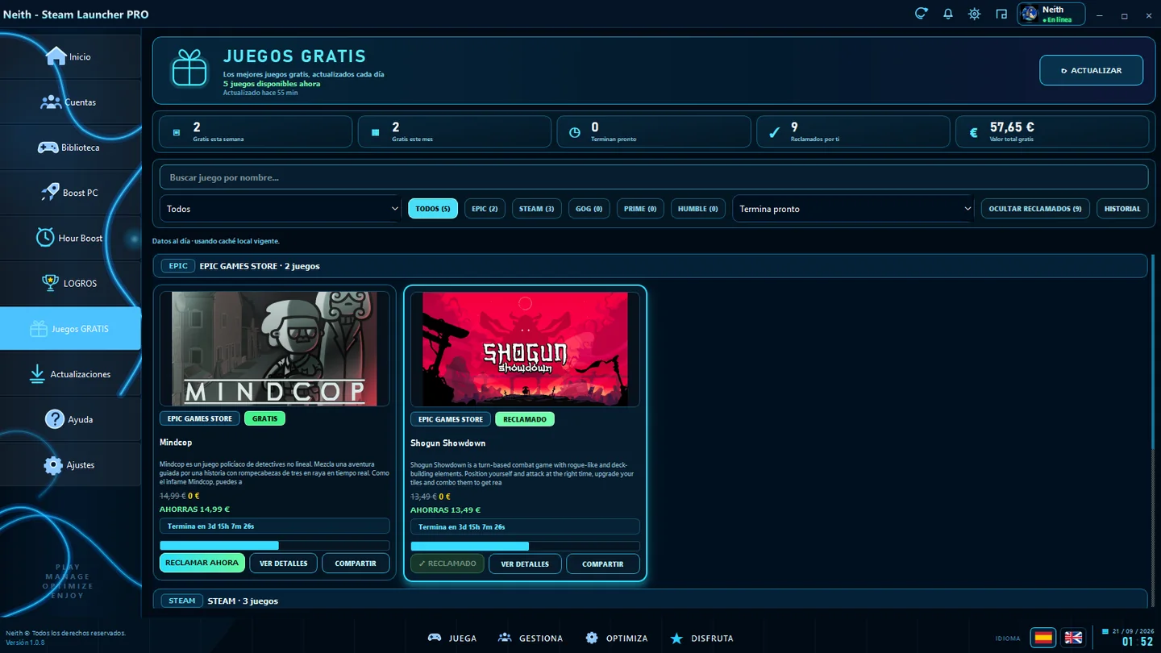The width and height of the screenshot is (1161, 653).
Task: Filter by GOG (0) platform
Action: [x=589, y=209]
